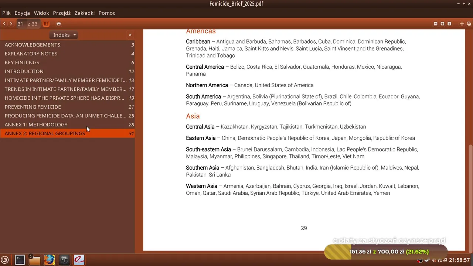Close the Indeks side panel
Image resolution: width=473 pixels, height=266 pixels.
coord(130,35)
